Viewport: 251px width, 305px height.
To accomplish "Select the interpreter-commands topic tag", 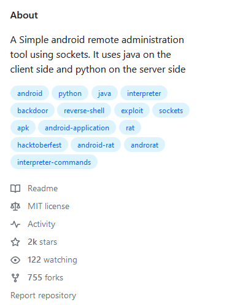I will point(54,162).
